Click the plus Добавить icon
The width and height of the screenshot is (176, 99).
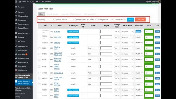43,2
